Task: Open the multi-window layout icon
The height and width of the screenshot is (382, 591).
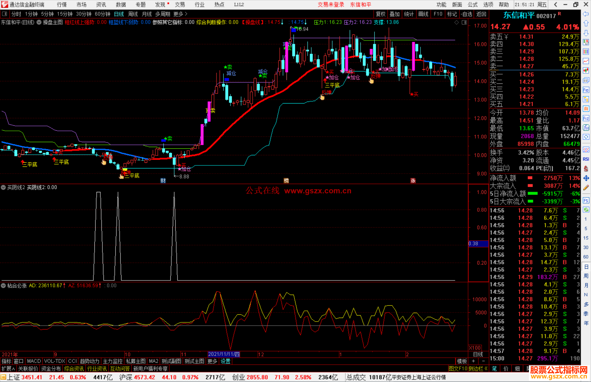Action: click(586, 80)
